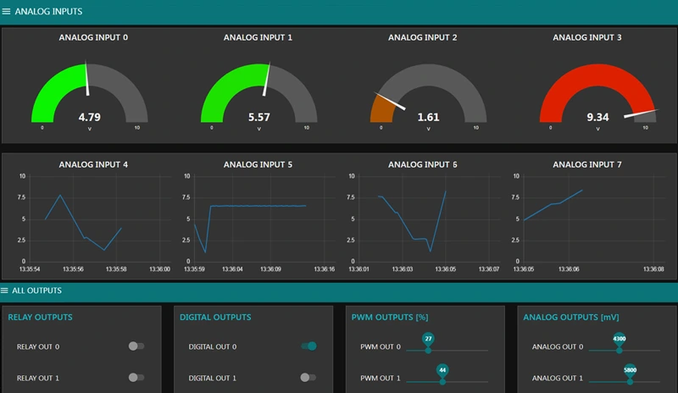Screen dimensions: 678x393
Task: Click the 13:36:08 time axis label
Action: point(653,269)
